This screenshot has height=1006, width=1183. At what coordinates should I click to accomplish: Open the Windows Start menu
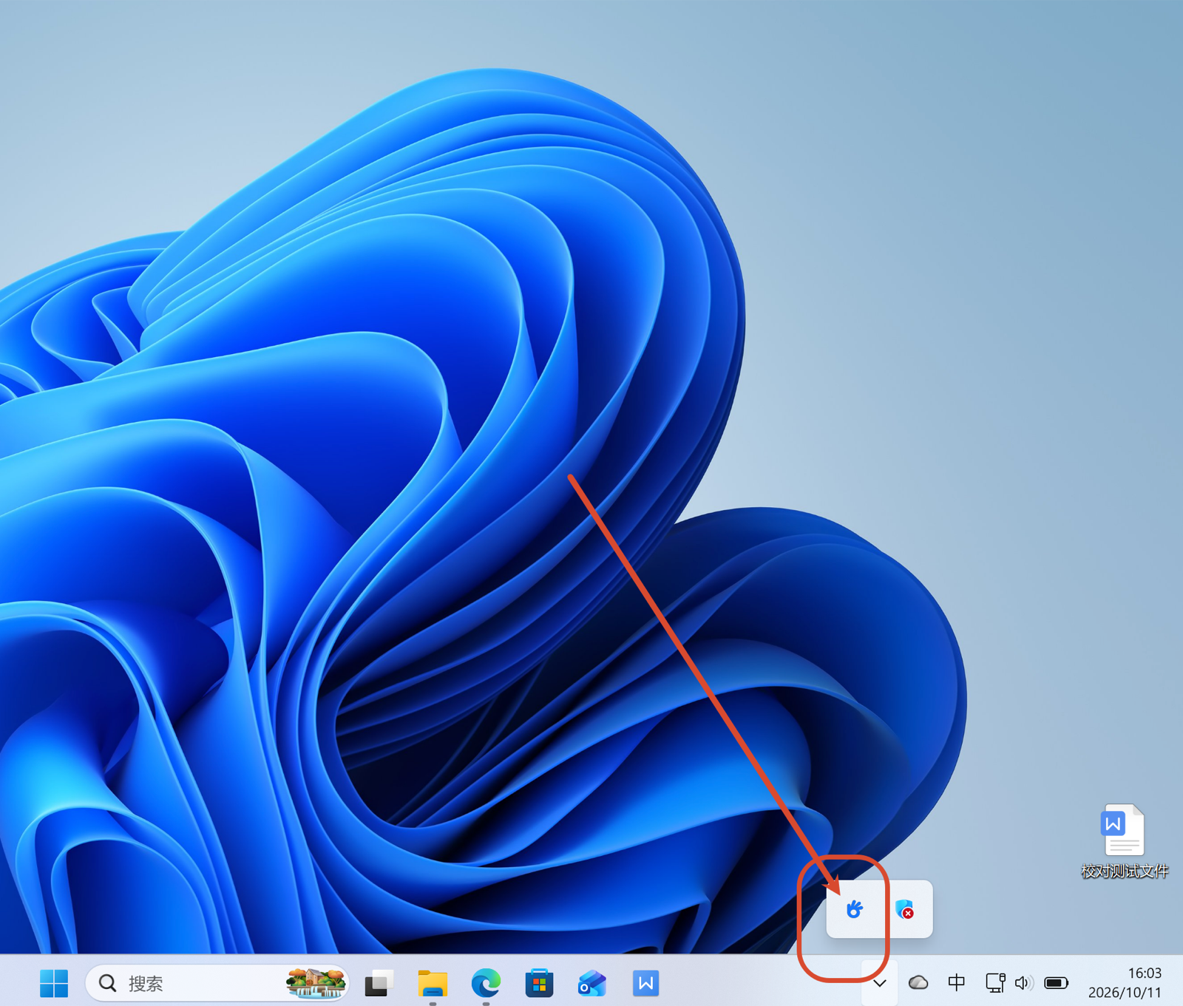(53, 983)
